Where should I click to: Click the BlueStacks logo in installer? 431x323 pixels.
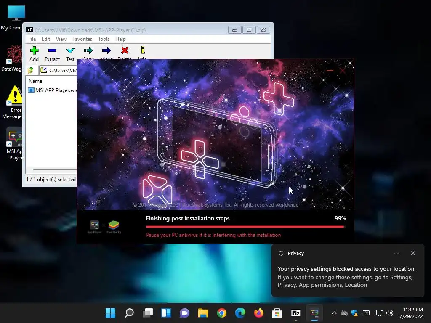click(114, 227)
